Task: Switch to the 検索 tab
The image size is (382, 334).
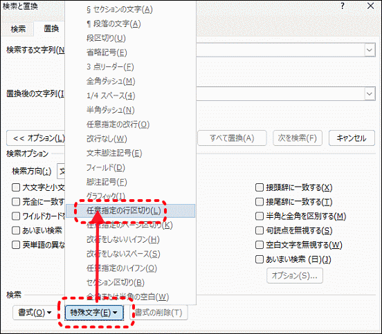Action: tap(18, 29)
